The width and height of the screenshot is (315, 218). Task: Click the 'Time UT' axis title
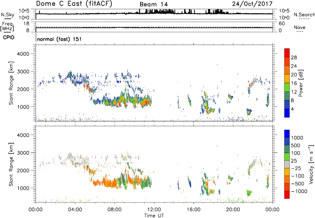[154, 216]
